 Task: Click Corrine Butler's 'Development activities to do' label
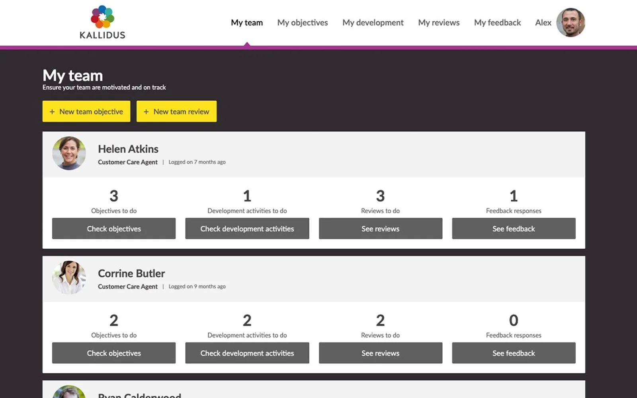(x=247, y=335)
